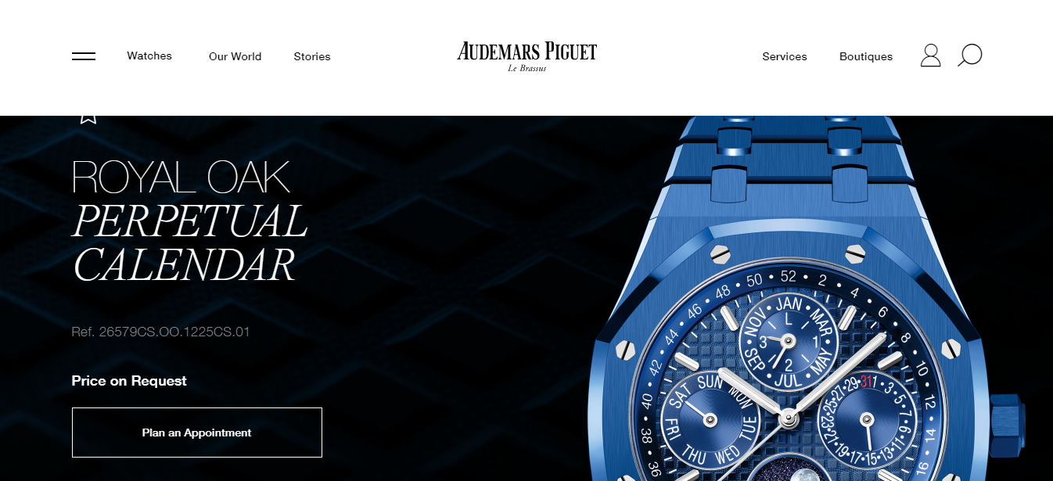
Task: Go to Boutiques in the header
Action: click(x=866, y=56)
